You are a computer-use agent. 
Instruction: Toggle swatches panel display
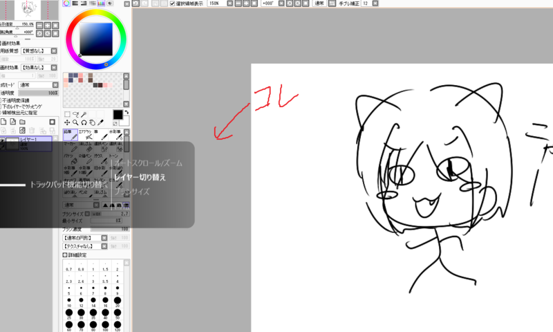pos(101,3)
